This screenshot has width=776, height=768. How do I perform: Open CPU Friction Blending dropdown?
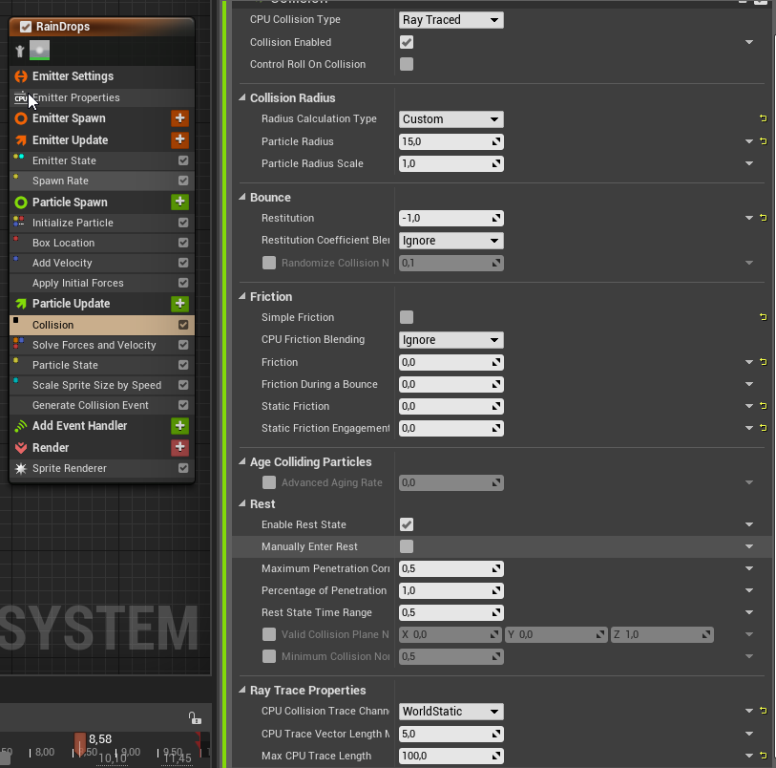451,340
